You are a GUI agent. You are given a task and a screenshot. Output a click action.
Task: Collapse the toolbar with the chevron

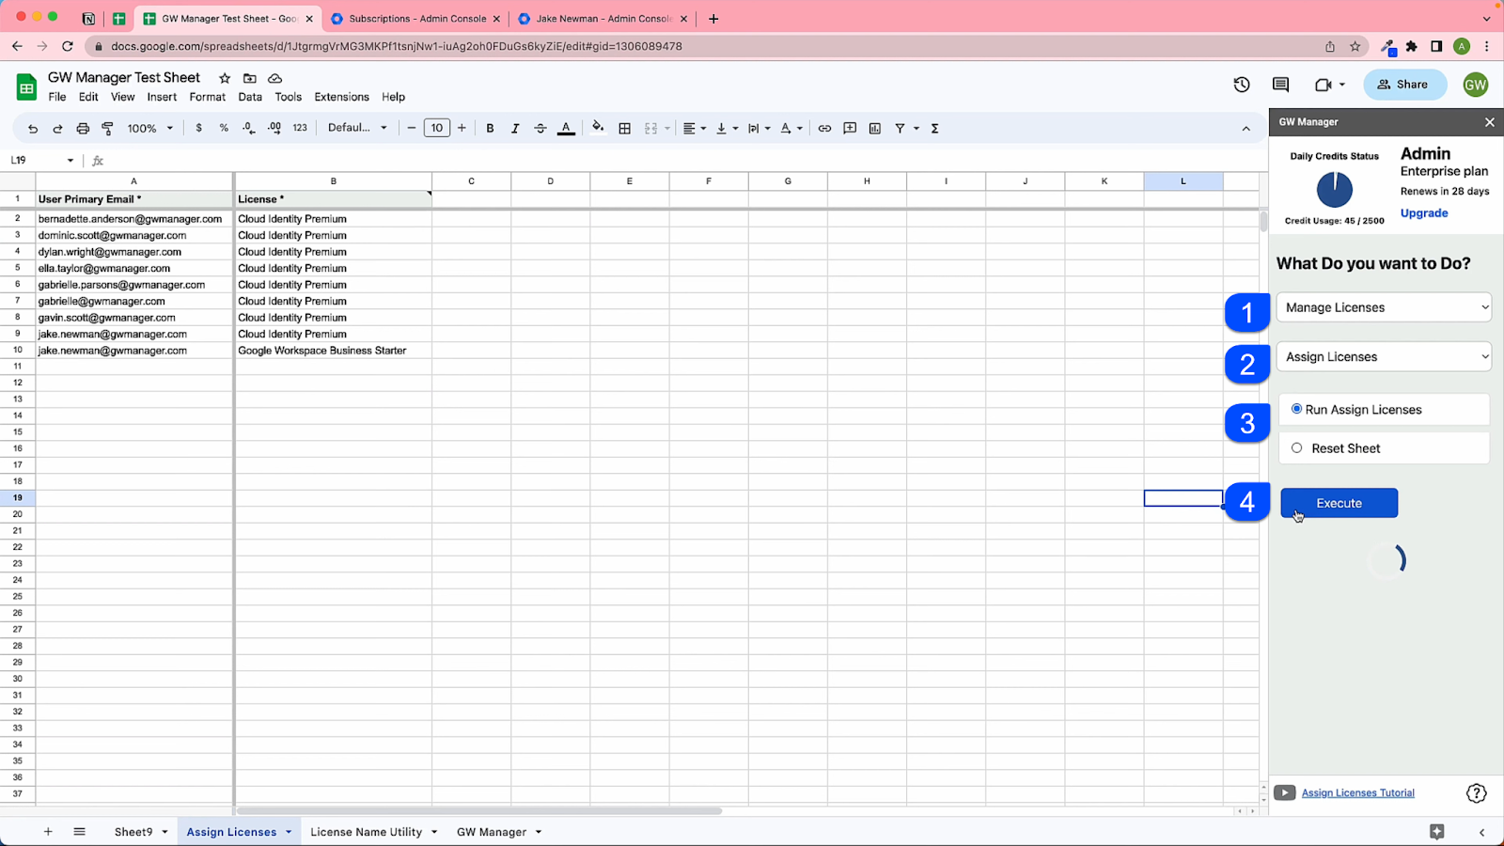coord(1246,129)
